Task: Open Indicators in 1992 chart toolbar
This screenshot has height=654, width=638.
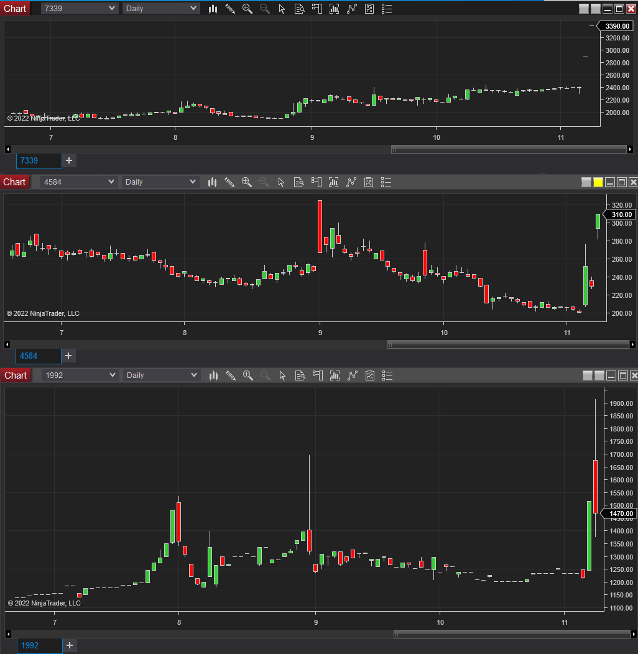Action: coord(353,375)
